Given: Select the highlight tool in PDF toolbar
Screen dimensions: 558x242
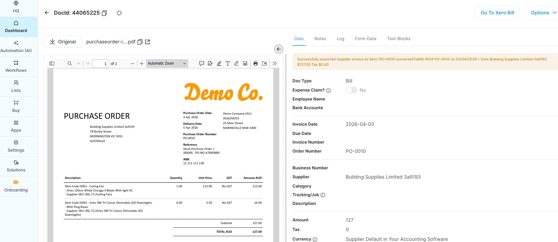Looking at the screenshot, I should [219, 63].
